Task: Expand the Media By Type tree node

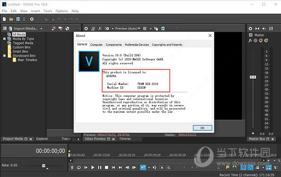Action: tap(4, 39)
